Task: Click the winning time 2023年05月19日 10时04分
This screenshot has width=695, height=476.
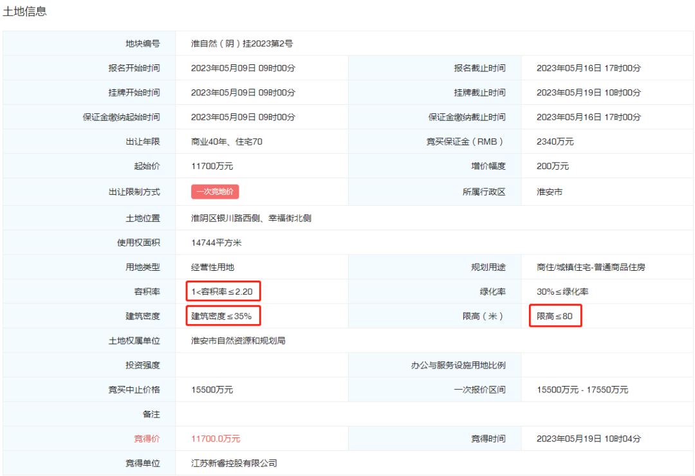Action: (589, 439)
